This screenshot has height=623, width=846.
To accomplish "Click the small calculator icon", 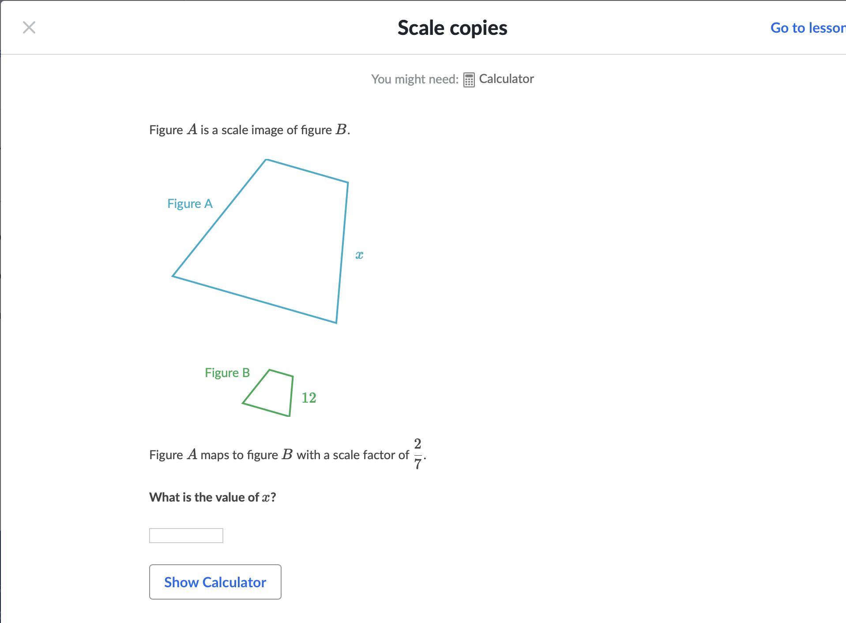I will pyautogui.click(x=469, y=80).
